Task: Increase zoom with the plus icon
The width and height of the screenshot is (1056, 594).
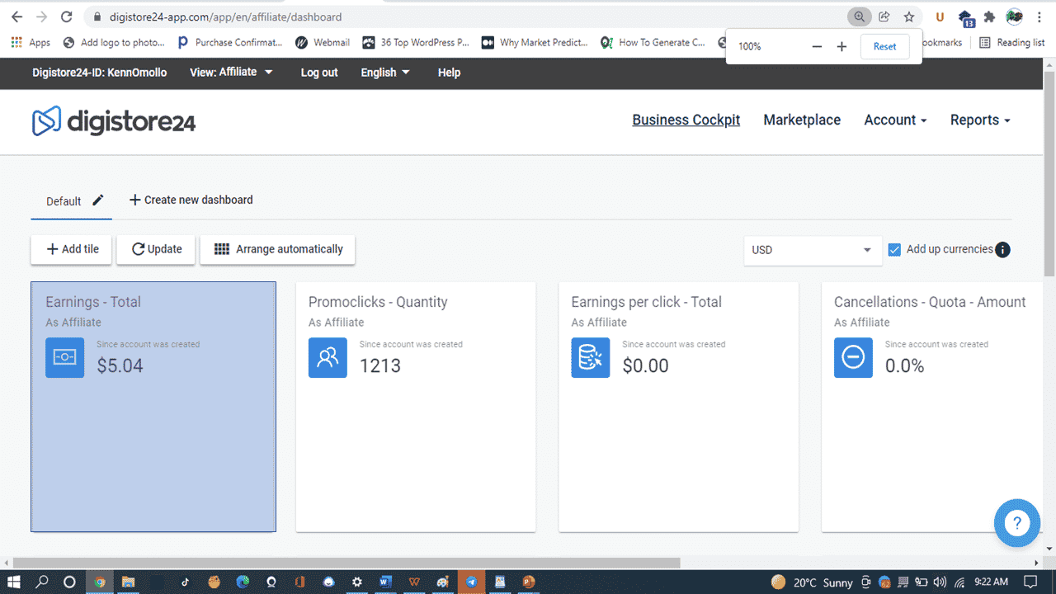Action: pos(841,46)
